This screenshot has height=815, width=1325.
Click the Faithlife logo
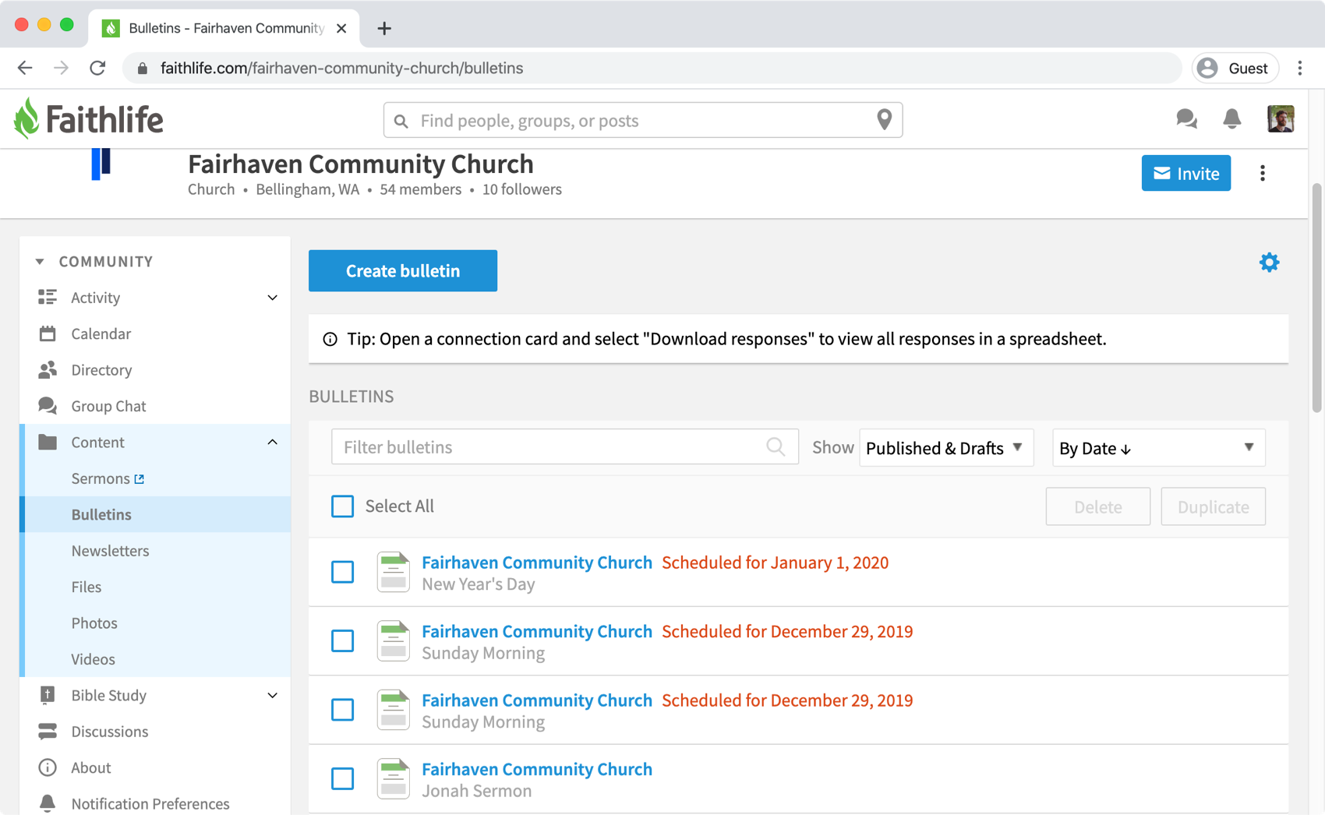pyautogui.click(x=88, y=119)
